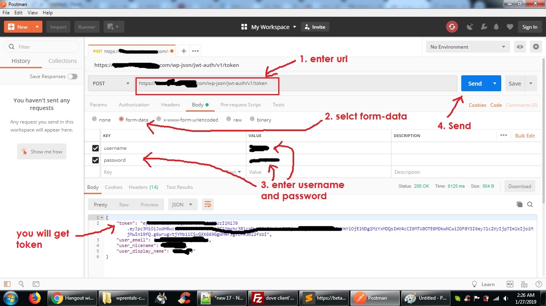
Task: Open the tab options three-dot menu
Action: point(195,51)
